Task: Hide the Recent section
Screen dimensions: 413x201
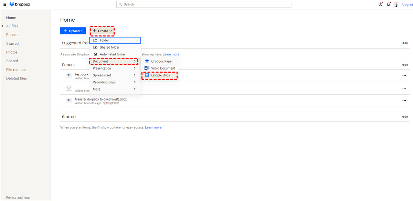Action: point(405,65)
